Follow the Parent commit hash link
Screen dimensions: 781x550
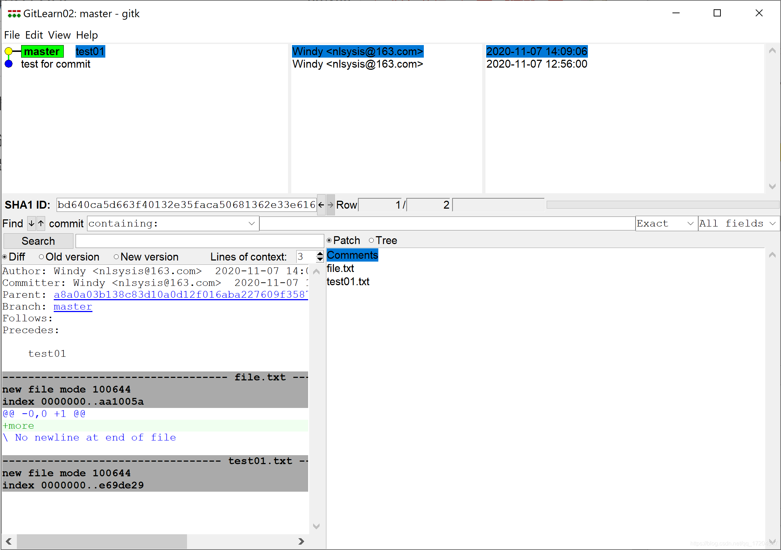[181, 295]
